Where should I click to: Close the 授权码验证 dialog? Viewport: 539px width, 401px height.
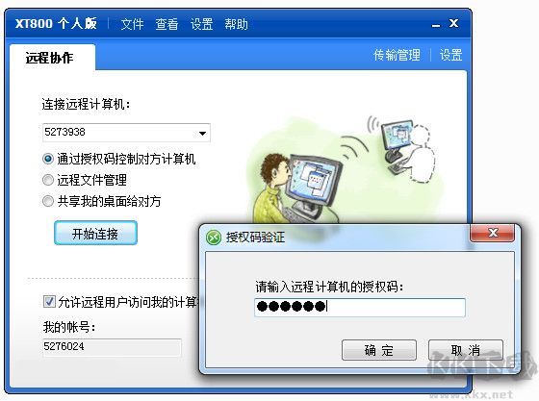click(x=492, y=233)
